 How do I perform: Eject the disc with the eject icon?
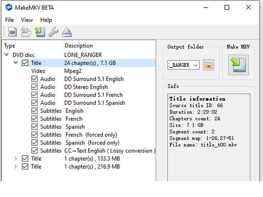point(67,32)
